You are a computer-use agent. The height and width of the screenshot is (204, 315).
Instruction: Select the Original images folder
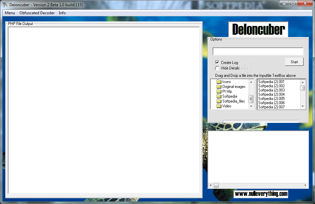coord(234,87)
